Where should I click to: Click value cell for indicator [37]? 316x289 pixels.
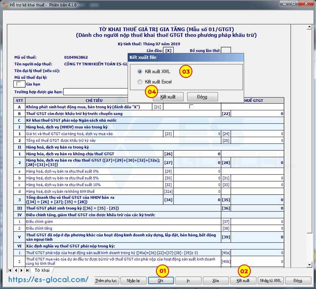(257, 221)
